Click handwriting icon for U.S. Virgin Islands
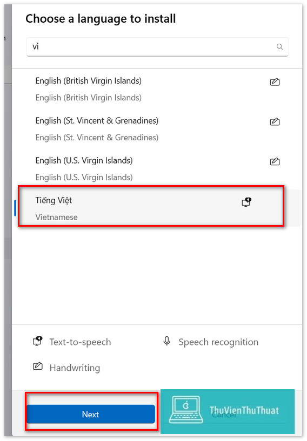307x441 pixels. [275, 161]
